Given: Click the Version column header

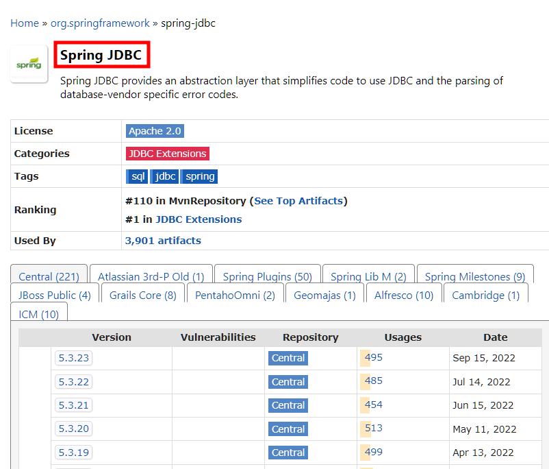Looking at the screenshot, I should (112, 337).
